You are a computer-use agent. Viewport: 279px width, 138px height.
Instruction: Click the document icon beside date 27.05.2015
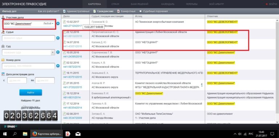tap(64, 83)
